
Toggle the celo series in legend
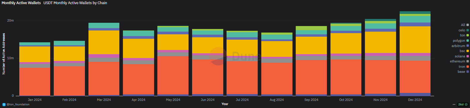[x=463, y=30]
